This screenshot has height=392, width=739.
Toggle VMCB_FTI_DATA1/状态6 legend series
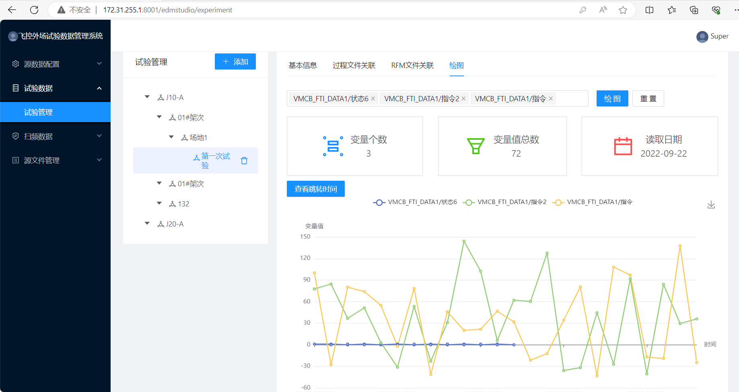415,202
